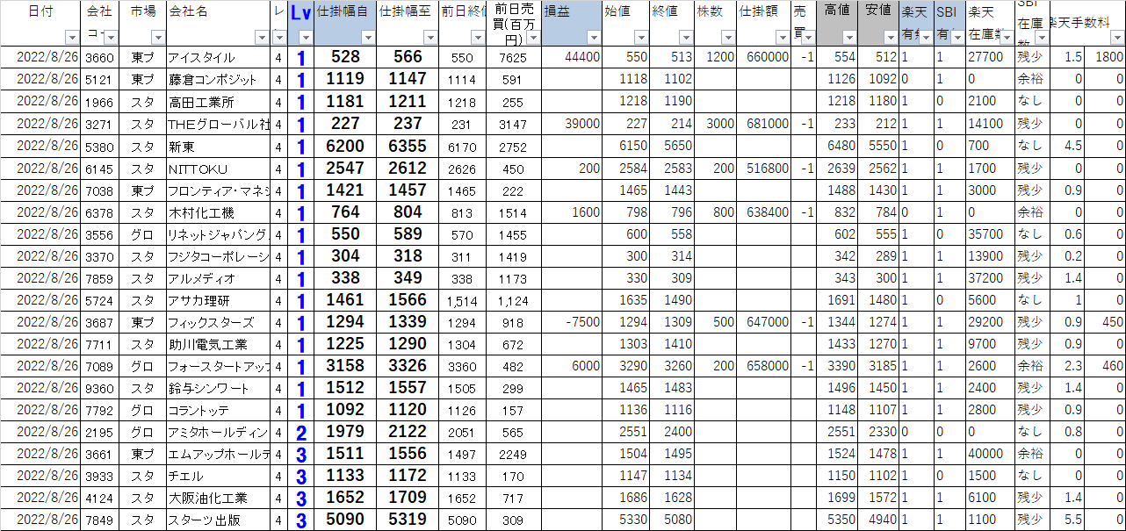This screenshot has width=1126, height=531.
Task: Select company code cell 2195
Action: pyautogui.click(x=100, y=432)
